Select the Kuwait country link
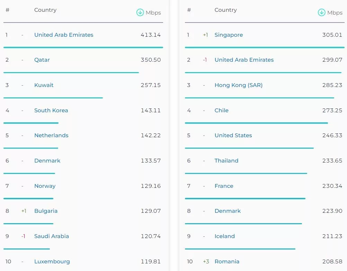 (x=44, y=85)
